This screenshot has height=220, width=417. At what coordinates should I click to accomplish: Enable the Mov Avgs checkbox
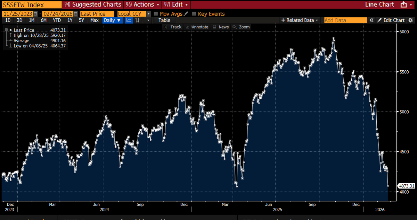coord(156,14)
